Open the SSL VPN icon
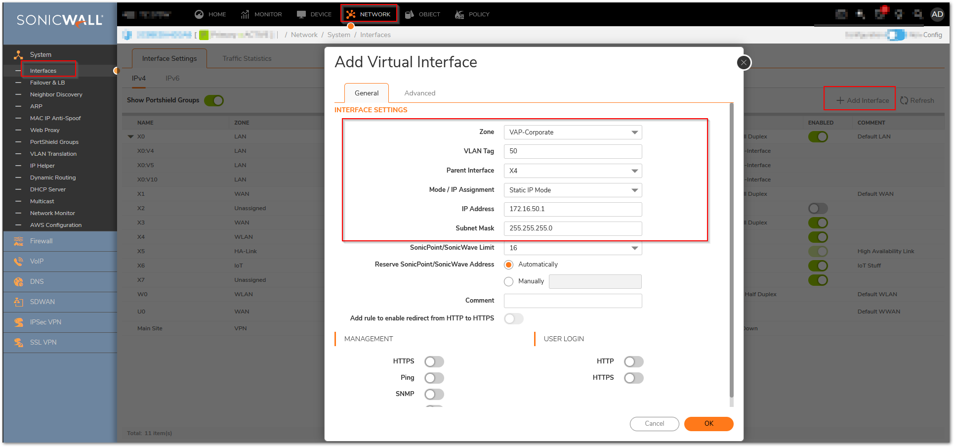This screenshot has width=954, height=447. pyautogui.click(x=18, y=343)
